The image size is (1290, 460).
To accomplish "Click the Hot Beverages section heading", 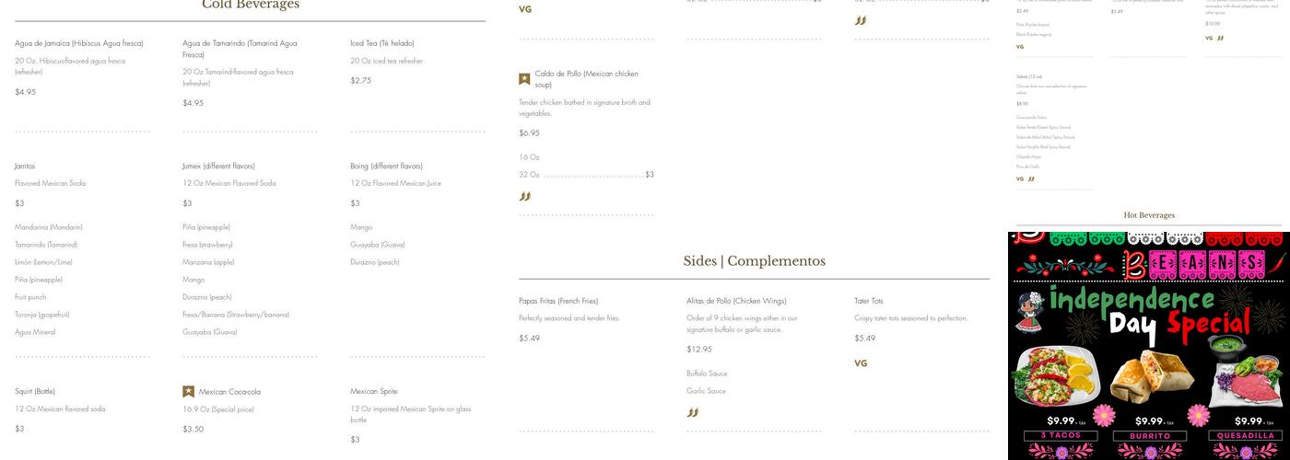I will point(1149,215).
